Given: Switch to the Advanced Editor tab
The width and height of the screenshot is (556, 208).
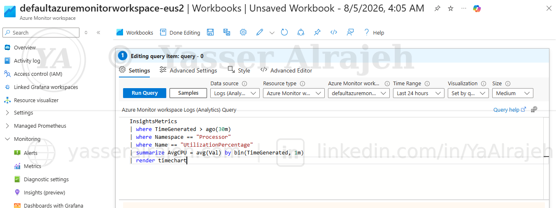Looking at the screenshot, I should (x=286, y=70).
